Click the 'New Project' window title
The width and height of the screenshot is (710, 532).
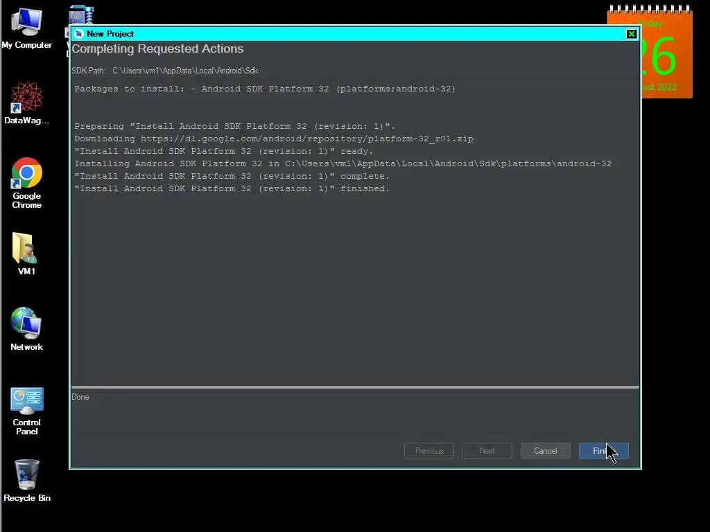click(x=110, y=34)
